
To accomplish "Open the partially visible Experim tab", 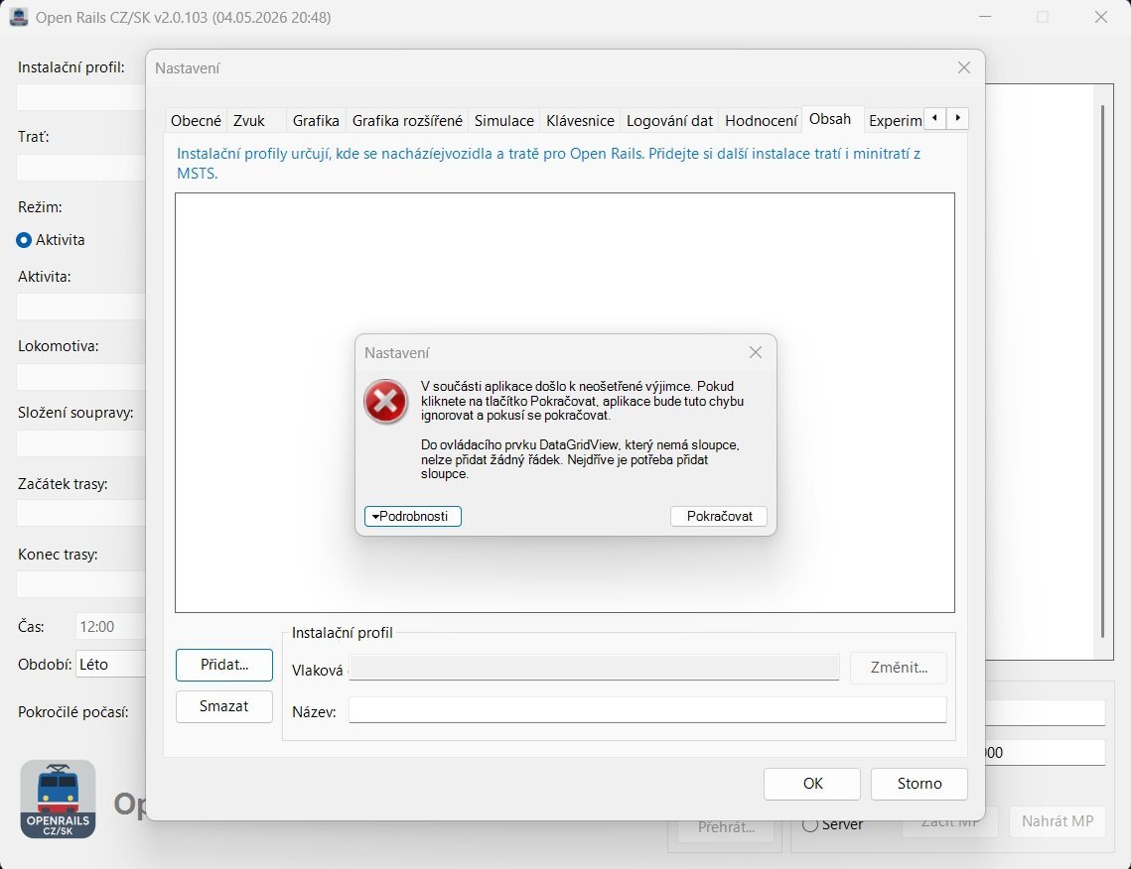I will coord(895,120).
